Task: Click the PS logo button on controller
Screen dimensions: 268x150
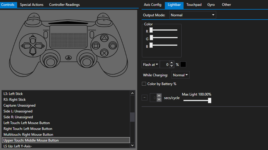Action: pos(68,58)
